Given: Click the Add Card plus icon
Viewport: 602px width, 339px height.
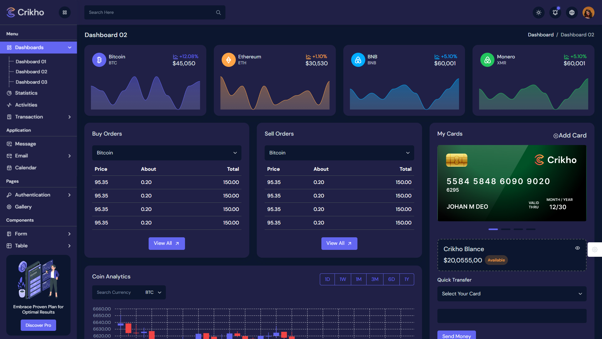Looking at the screenshot, I should coord(556,136).
